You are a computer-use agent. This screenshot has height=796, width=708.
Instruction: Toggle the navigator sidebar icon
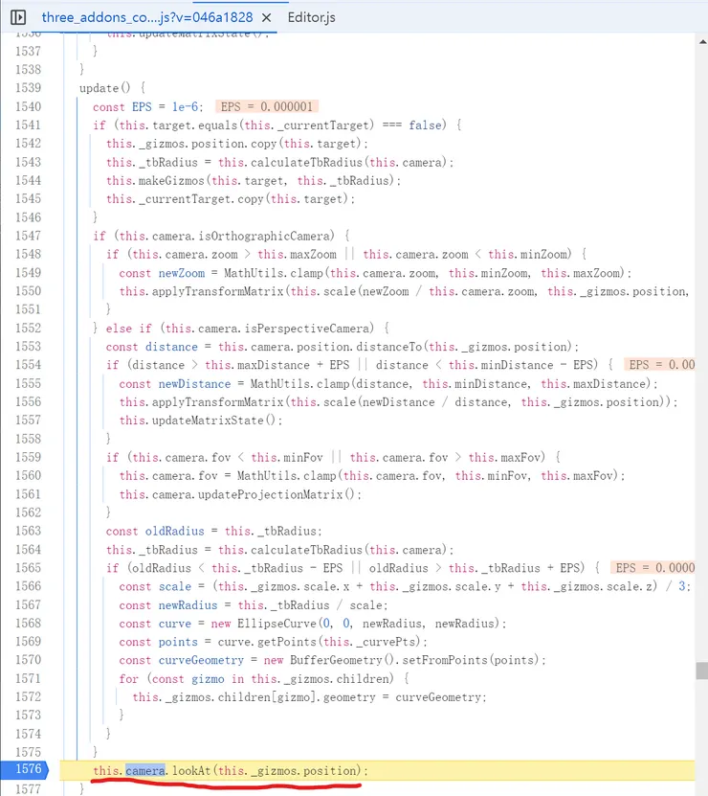point(18,18)
